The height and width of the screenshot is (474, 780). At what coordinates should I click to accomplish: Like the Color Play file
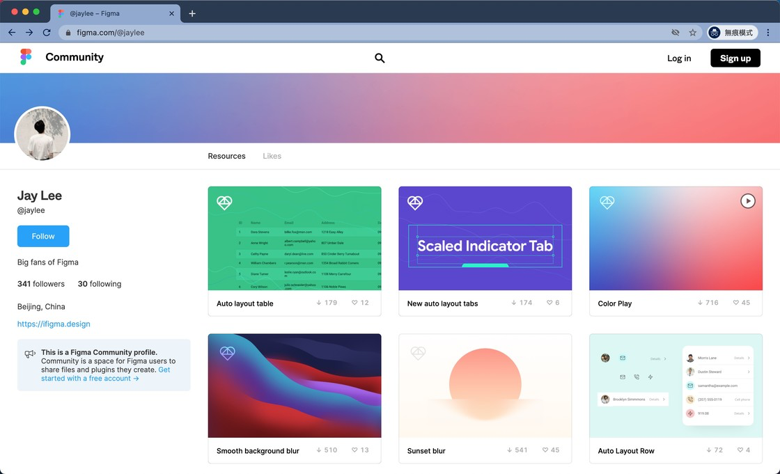point(735,302)
